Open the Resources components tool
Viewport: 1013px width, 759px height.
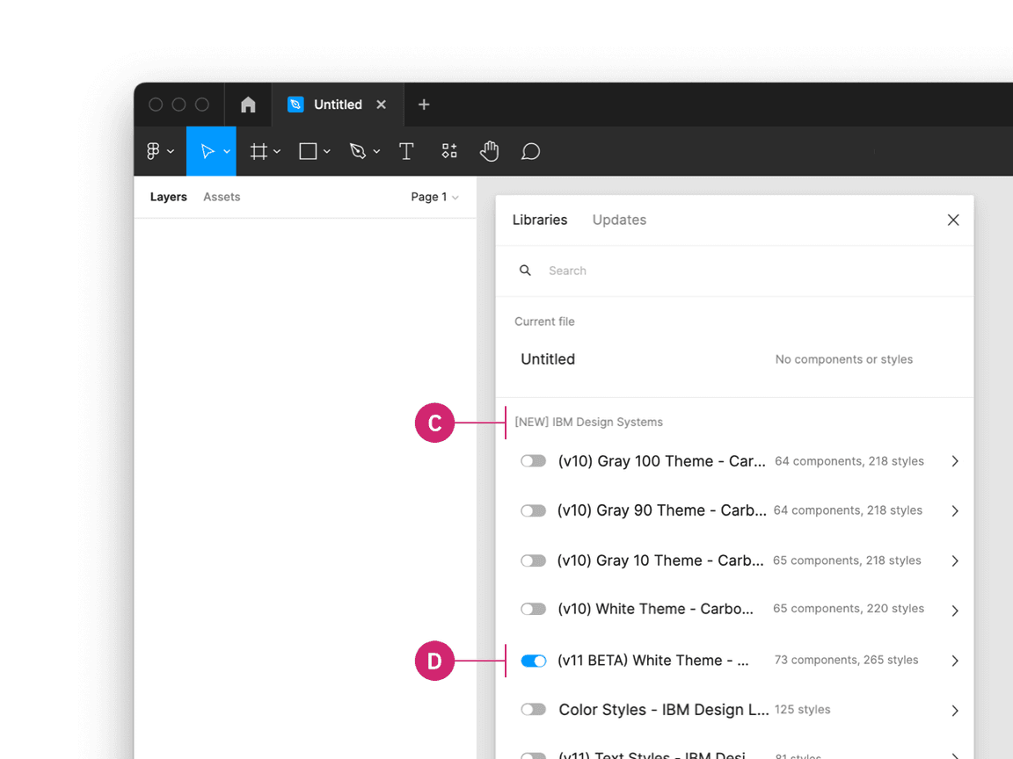pos(449,151)
